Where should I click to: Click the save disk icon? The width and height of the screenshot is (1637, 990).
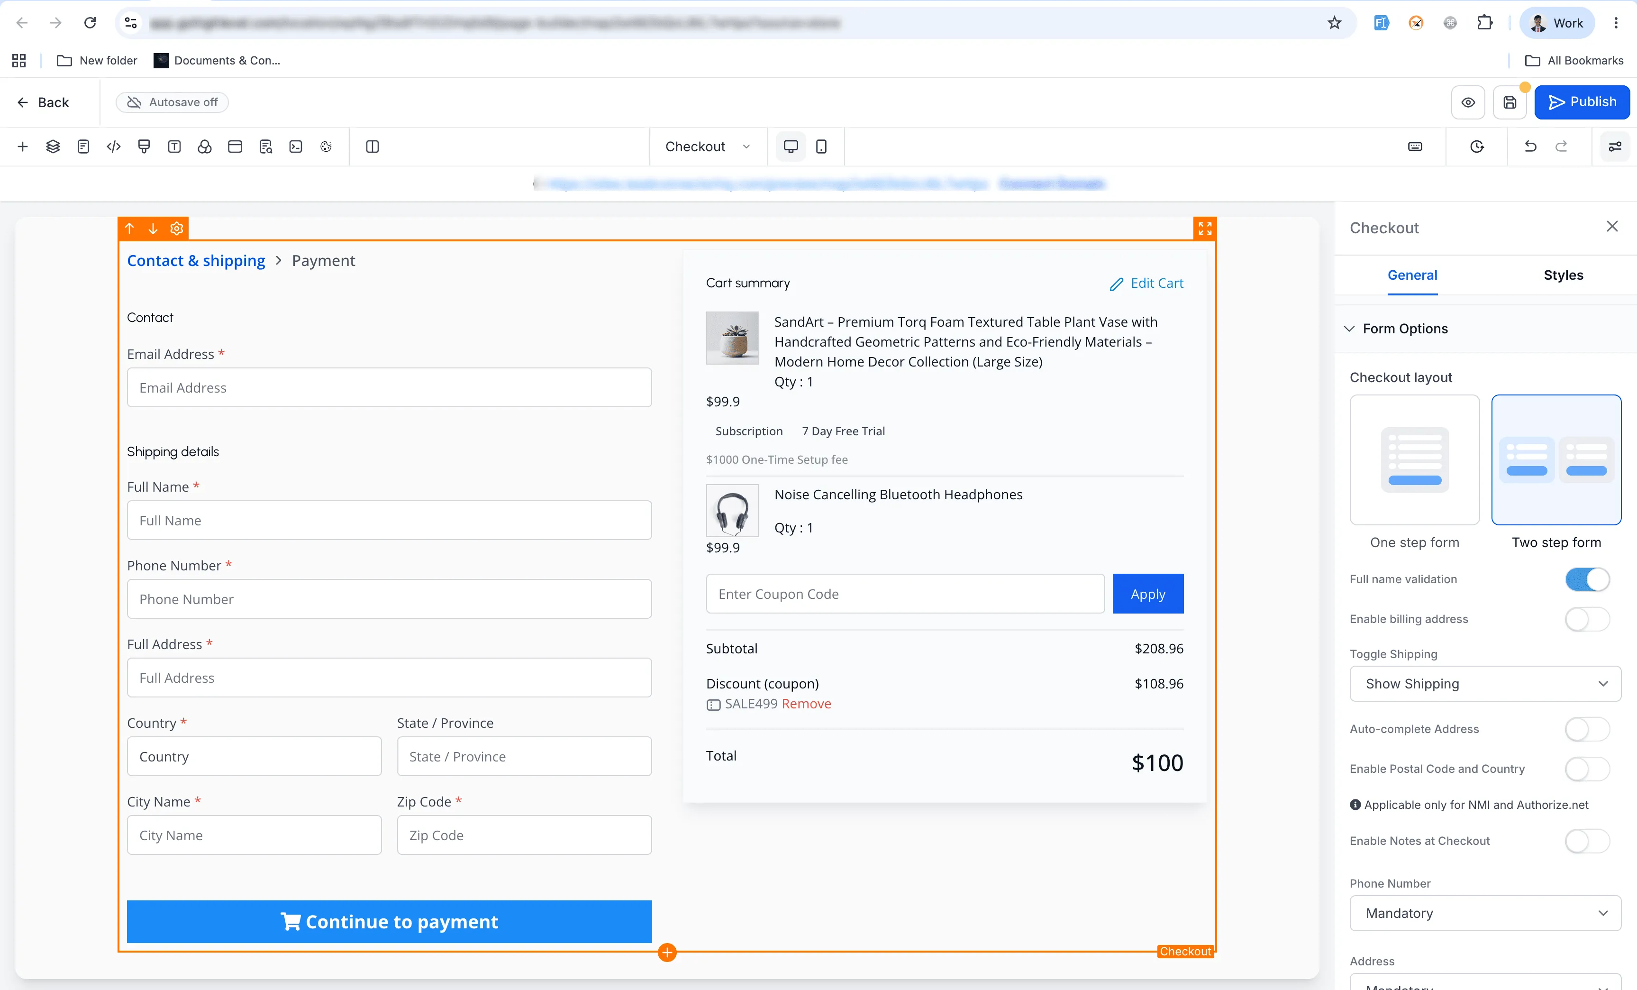[x=1510, y=102]
